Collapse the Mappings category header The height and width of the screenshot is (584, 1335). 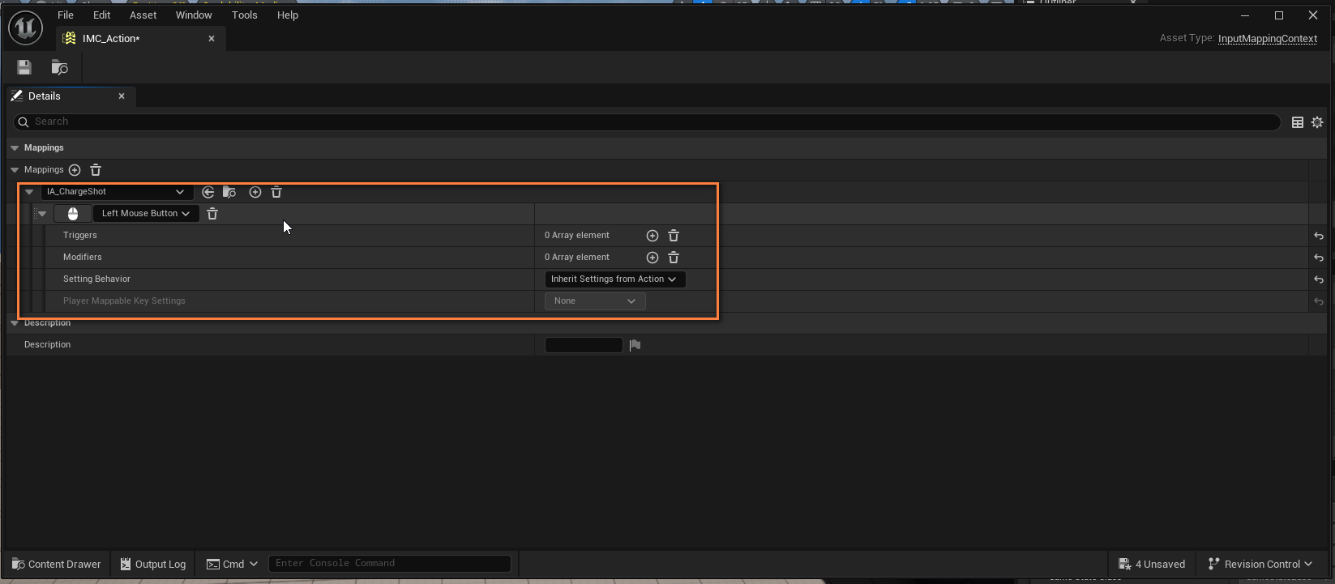[x=15, y=148]
